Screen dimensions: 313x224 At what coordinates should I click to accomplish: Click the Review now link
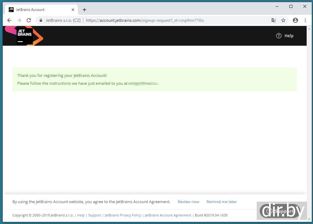point(188,202)
